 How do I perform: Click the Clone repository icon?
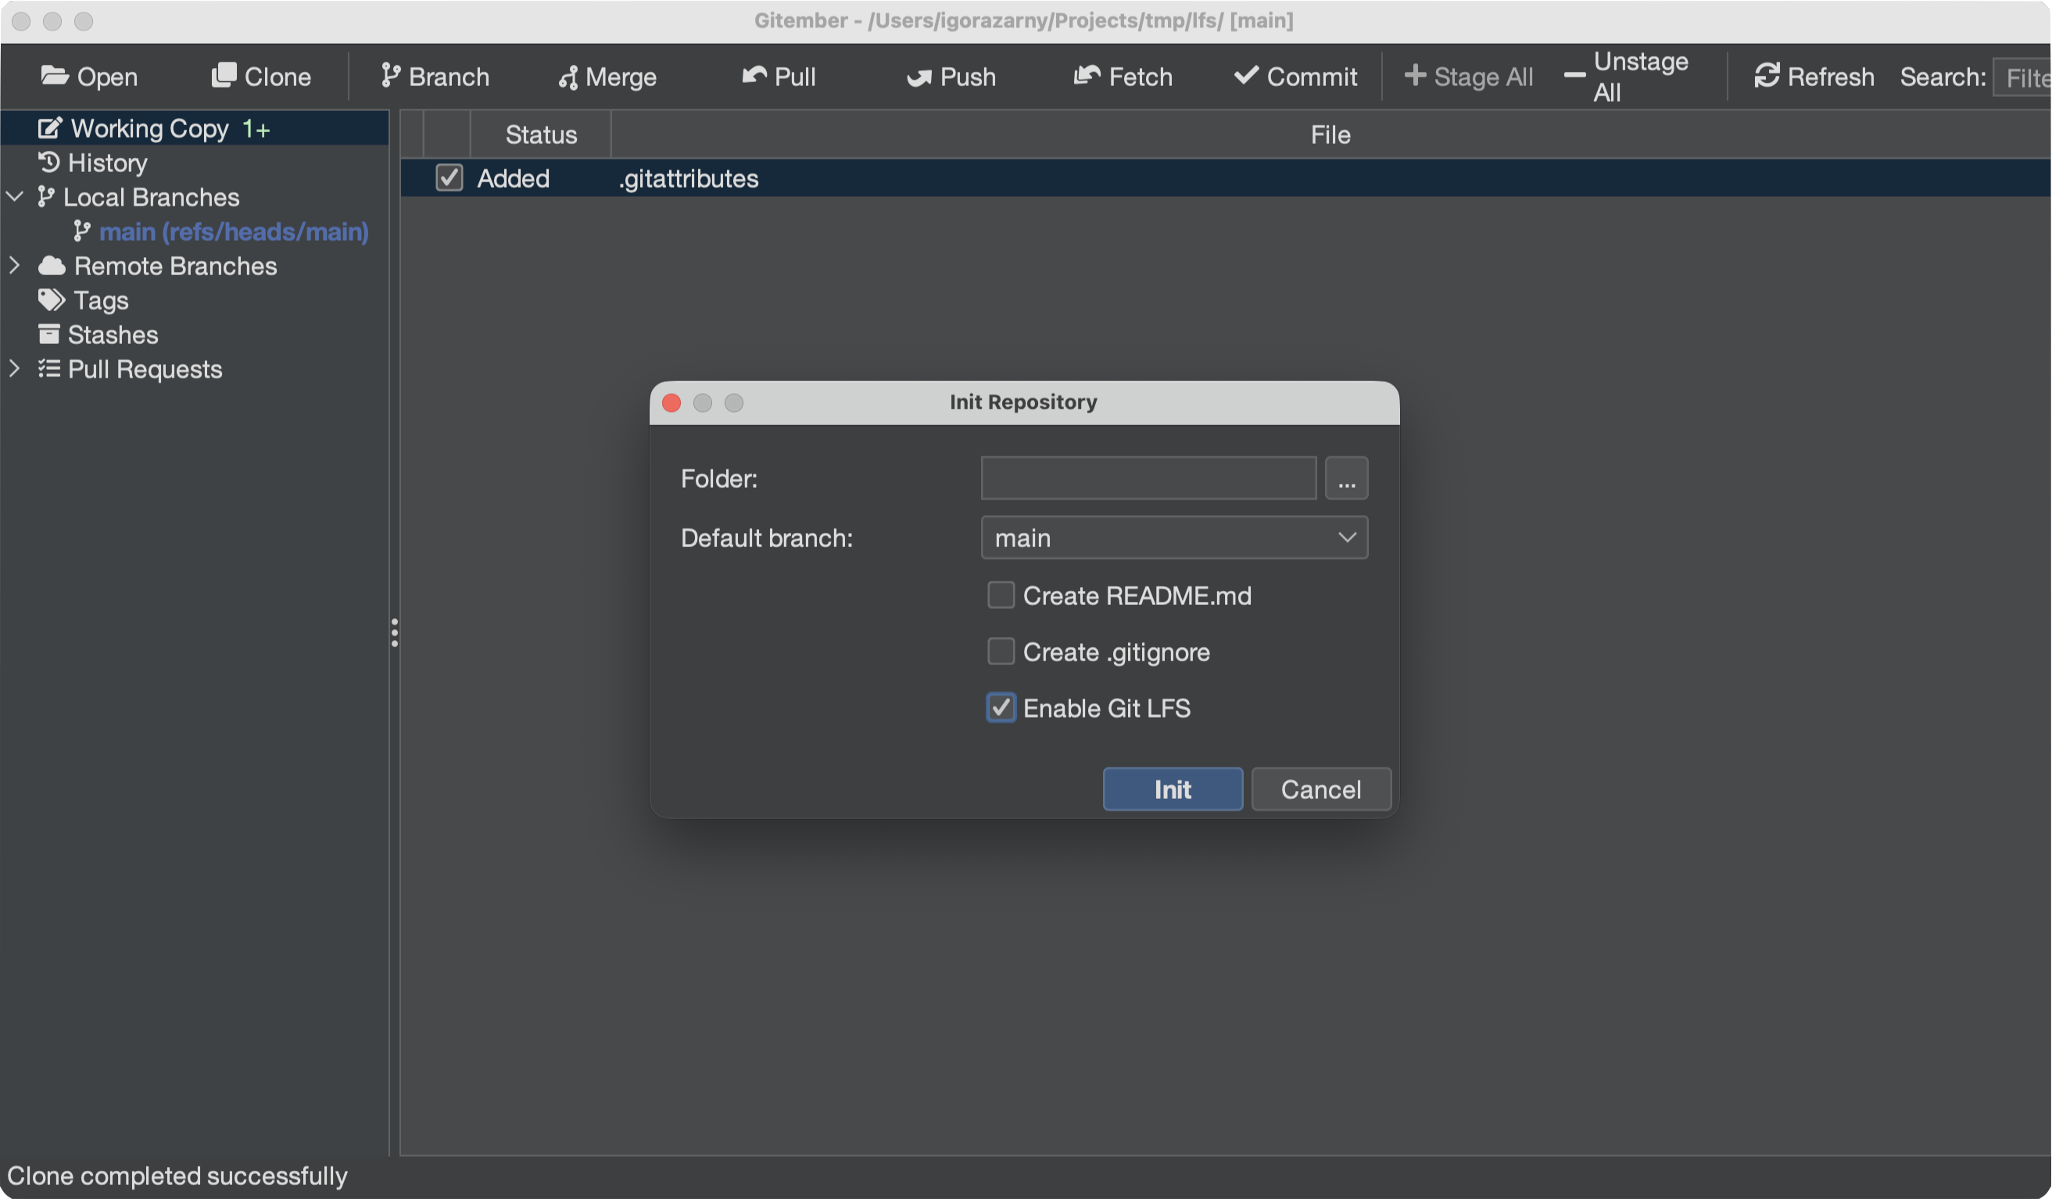tap(224, 75)
